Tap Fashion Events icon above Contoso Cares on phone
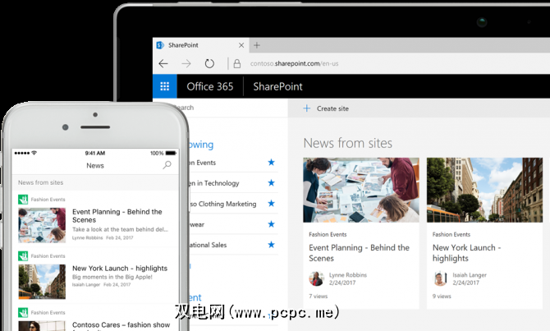550x331 pixels. click(x=23, y=312)
